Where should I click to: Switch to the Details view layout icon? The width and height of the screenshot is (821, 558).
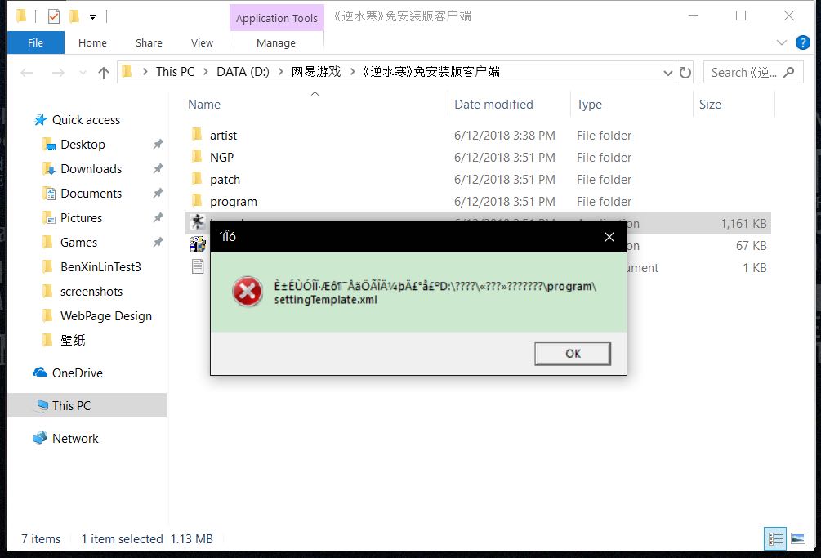775,538
